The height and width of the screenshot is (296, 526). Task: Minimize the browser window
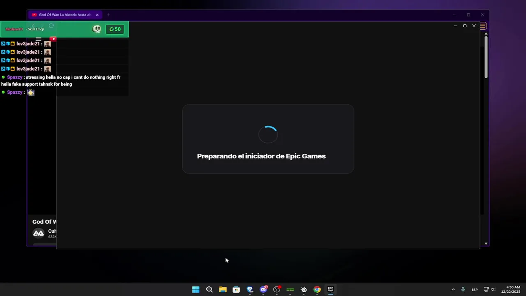[x=454, y=15]
